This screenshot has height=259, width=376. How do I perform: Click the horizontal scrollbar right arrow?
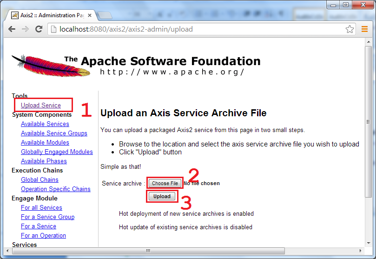point(360,251)
